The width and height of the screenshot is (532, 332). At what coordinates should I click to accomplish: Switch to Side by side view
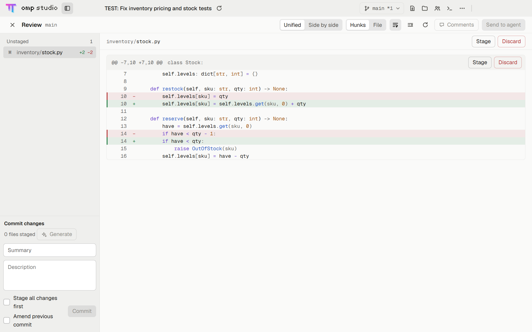(x=323, y=25)
